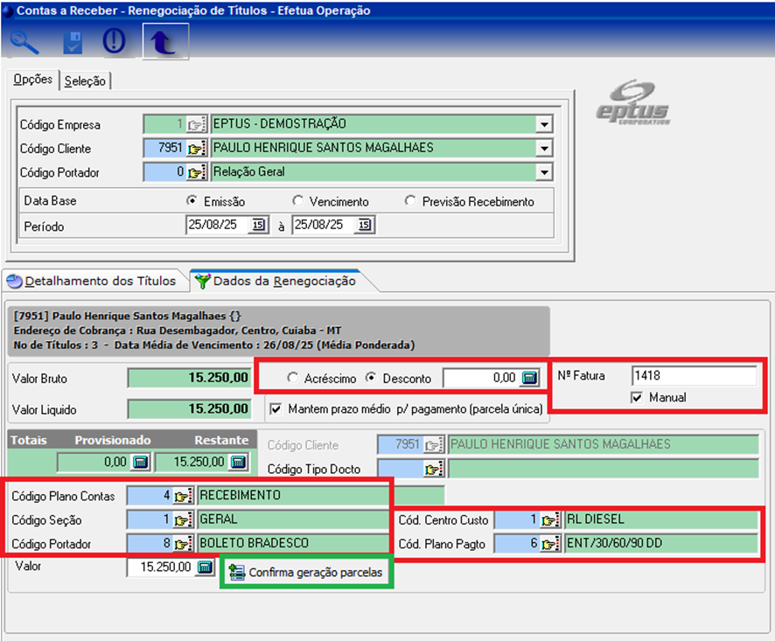The width and height of the screenshot is (775, 641).
Task: Click the Nº Fatura input field
Action: click(693, 376)
